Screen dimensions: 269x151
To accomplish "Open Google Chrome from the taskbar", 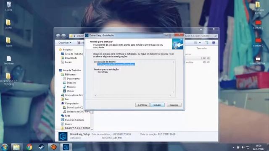I will [x=29, y=147].
